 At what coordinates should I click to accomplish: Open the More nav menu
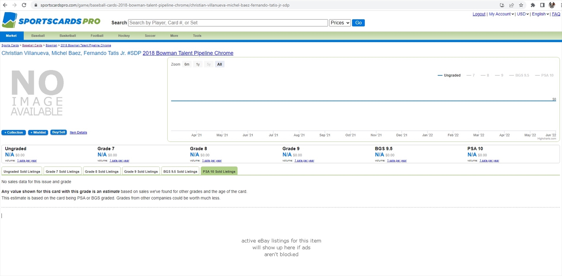pyautogui.click(x=174, y=36)
